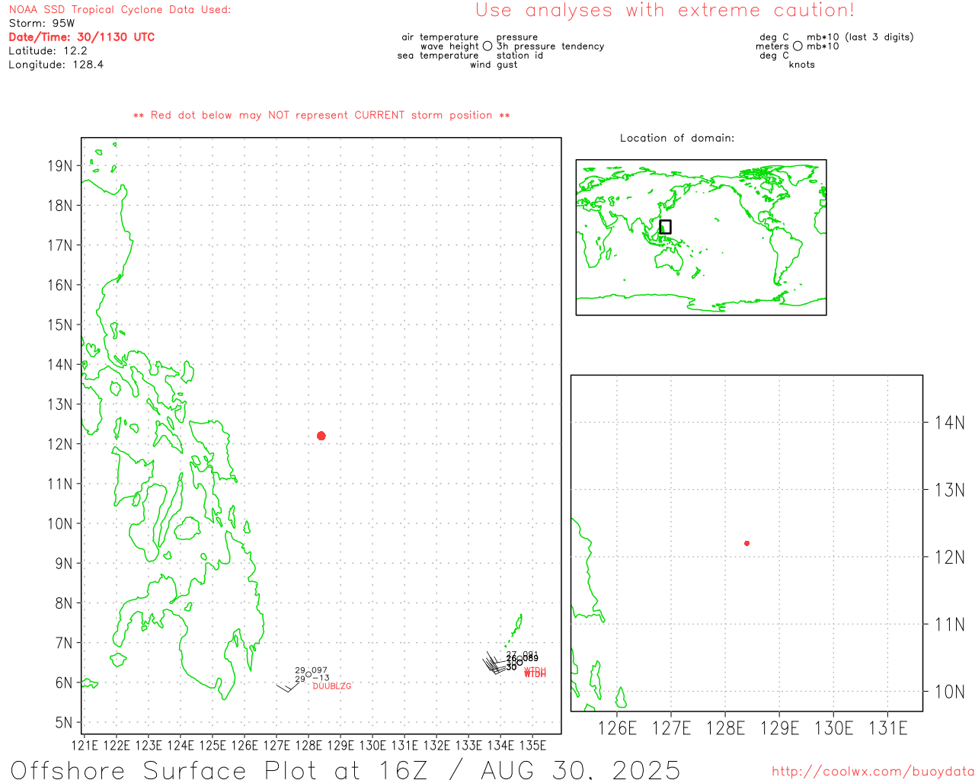
Task: Click the 'Latitude: 12.2' value
Action: click(48, 51)
